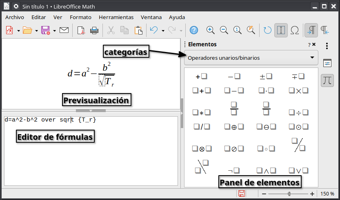The height and width of the screenshot is (200, 340).
Task: Export directly as PDF icon
Action: point(81,30)
